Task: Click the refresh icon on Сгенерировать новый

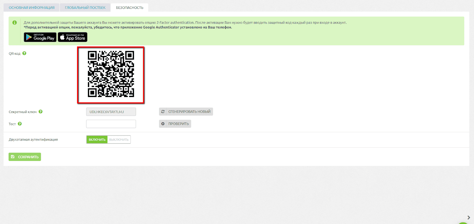Action: click(163, 112)
